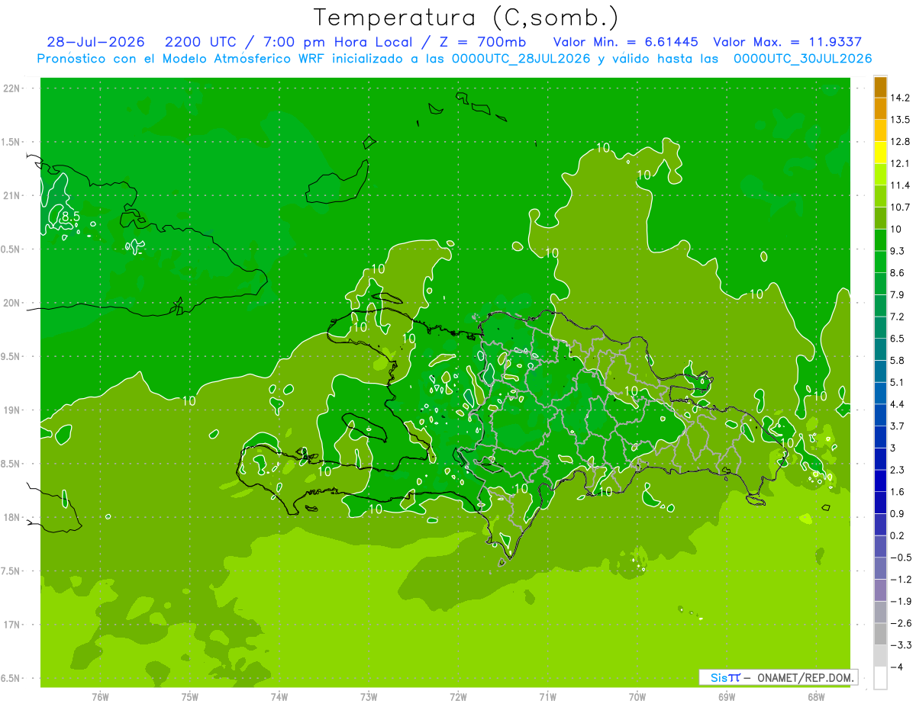Pick the dark orange swatch atop the colorbar
Image resolution: width=916 pixels, height=707 pixels.
(880, 87)
